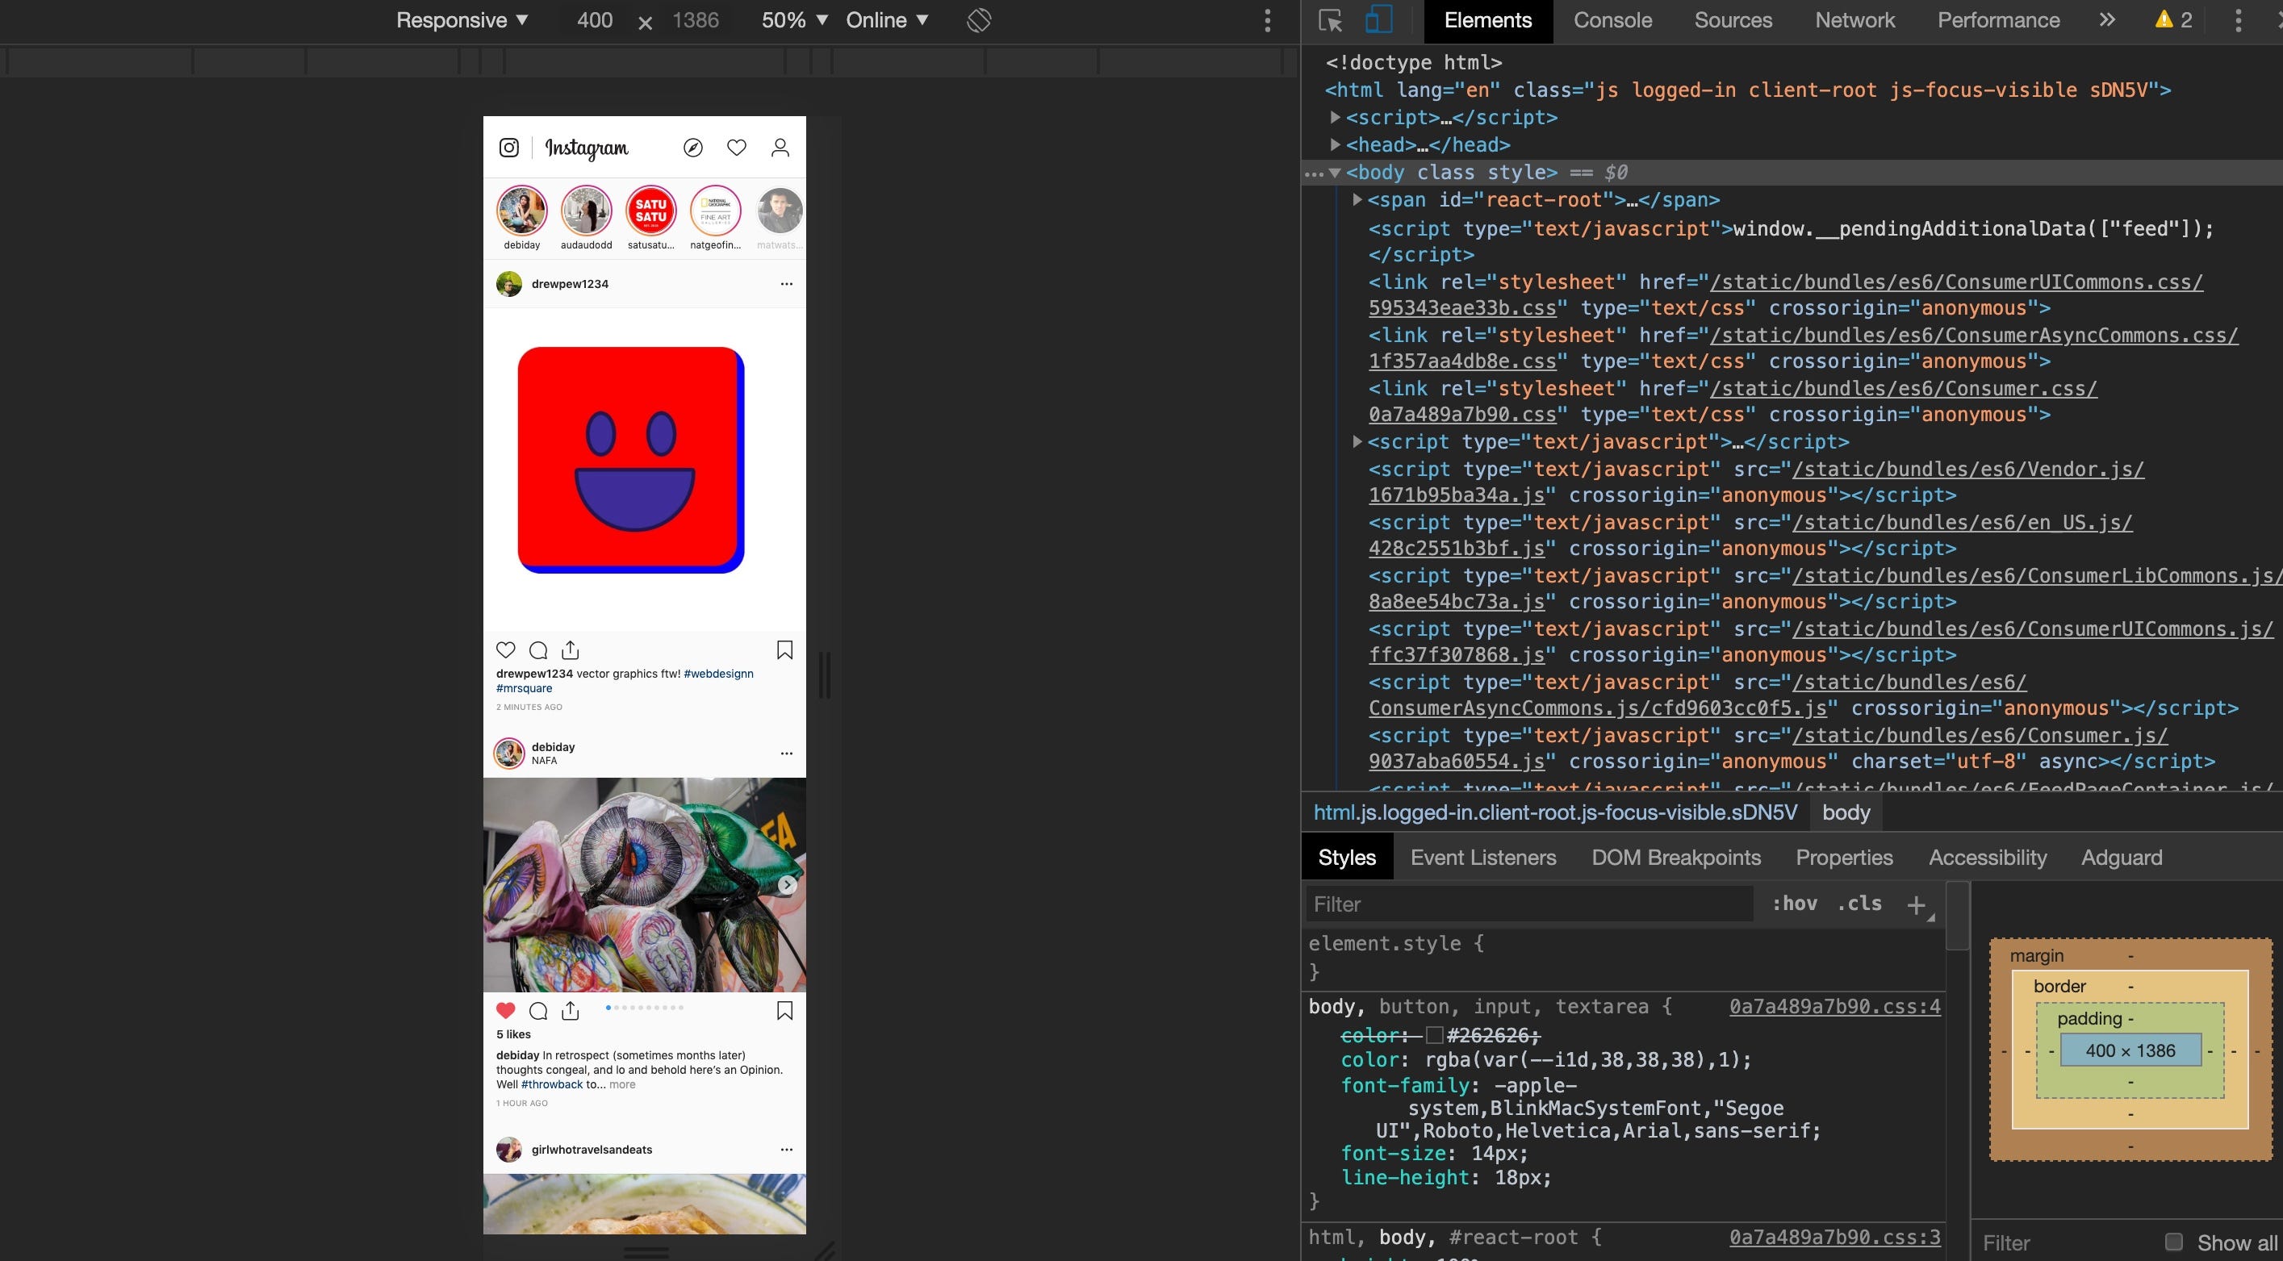Open the 50% zoom dropdown
This screenshot has height=1261, width=2283.
point(794,19)
